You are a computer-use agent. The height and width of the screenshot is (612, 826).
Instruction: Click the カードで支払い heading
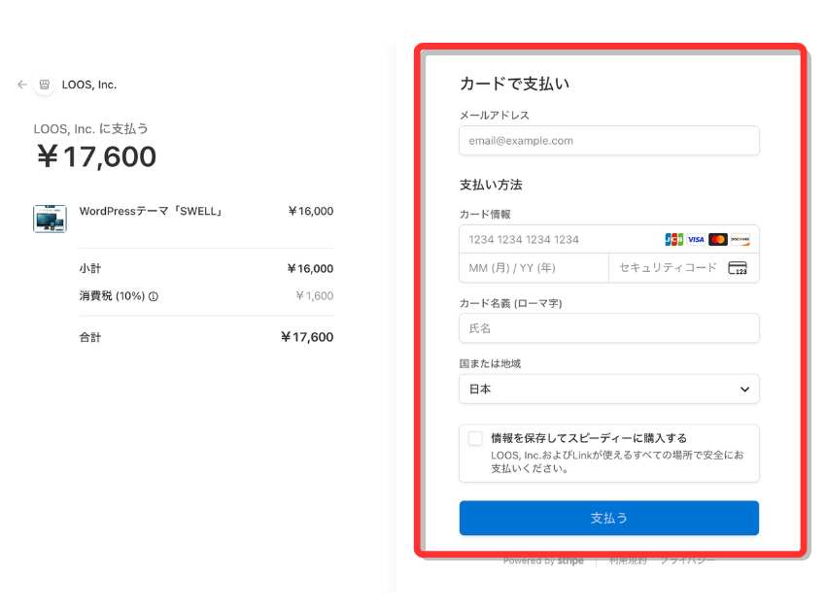(x=515, y=84)
